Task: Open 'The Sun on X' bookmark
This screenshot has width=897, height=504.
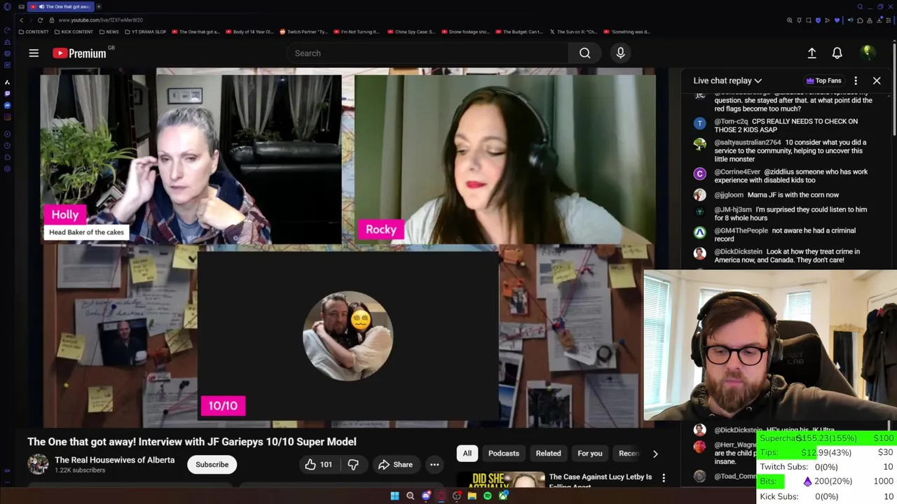Action: click(x=573, y=31)
